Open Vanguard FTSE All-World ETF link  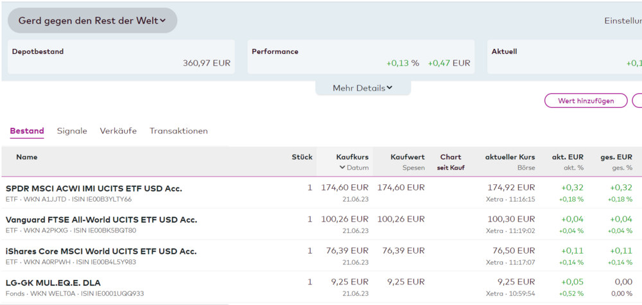click(x=101, y=220)
